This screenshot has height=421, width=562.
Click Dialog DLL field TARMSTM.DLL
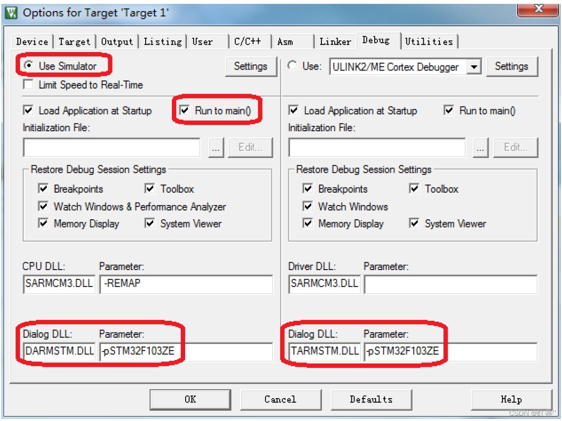coord(324,351)
